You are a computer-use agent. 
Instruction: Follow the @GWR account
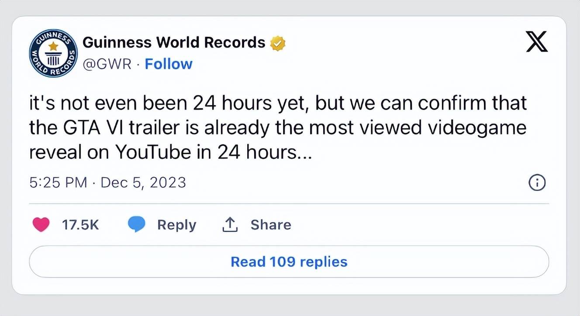(x=168, y=64)
